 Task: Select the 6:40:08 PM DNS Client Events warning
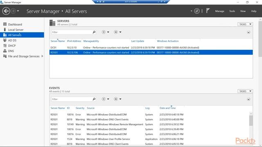(149, 119)
